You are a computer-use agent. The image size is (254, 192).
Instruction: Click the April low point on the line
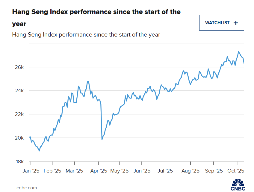[102, 139]
